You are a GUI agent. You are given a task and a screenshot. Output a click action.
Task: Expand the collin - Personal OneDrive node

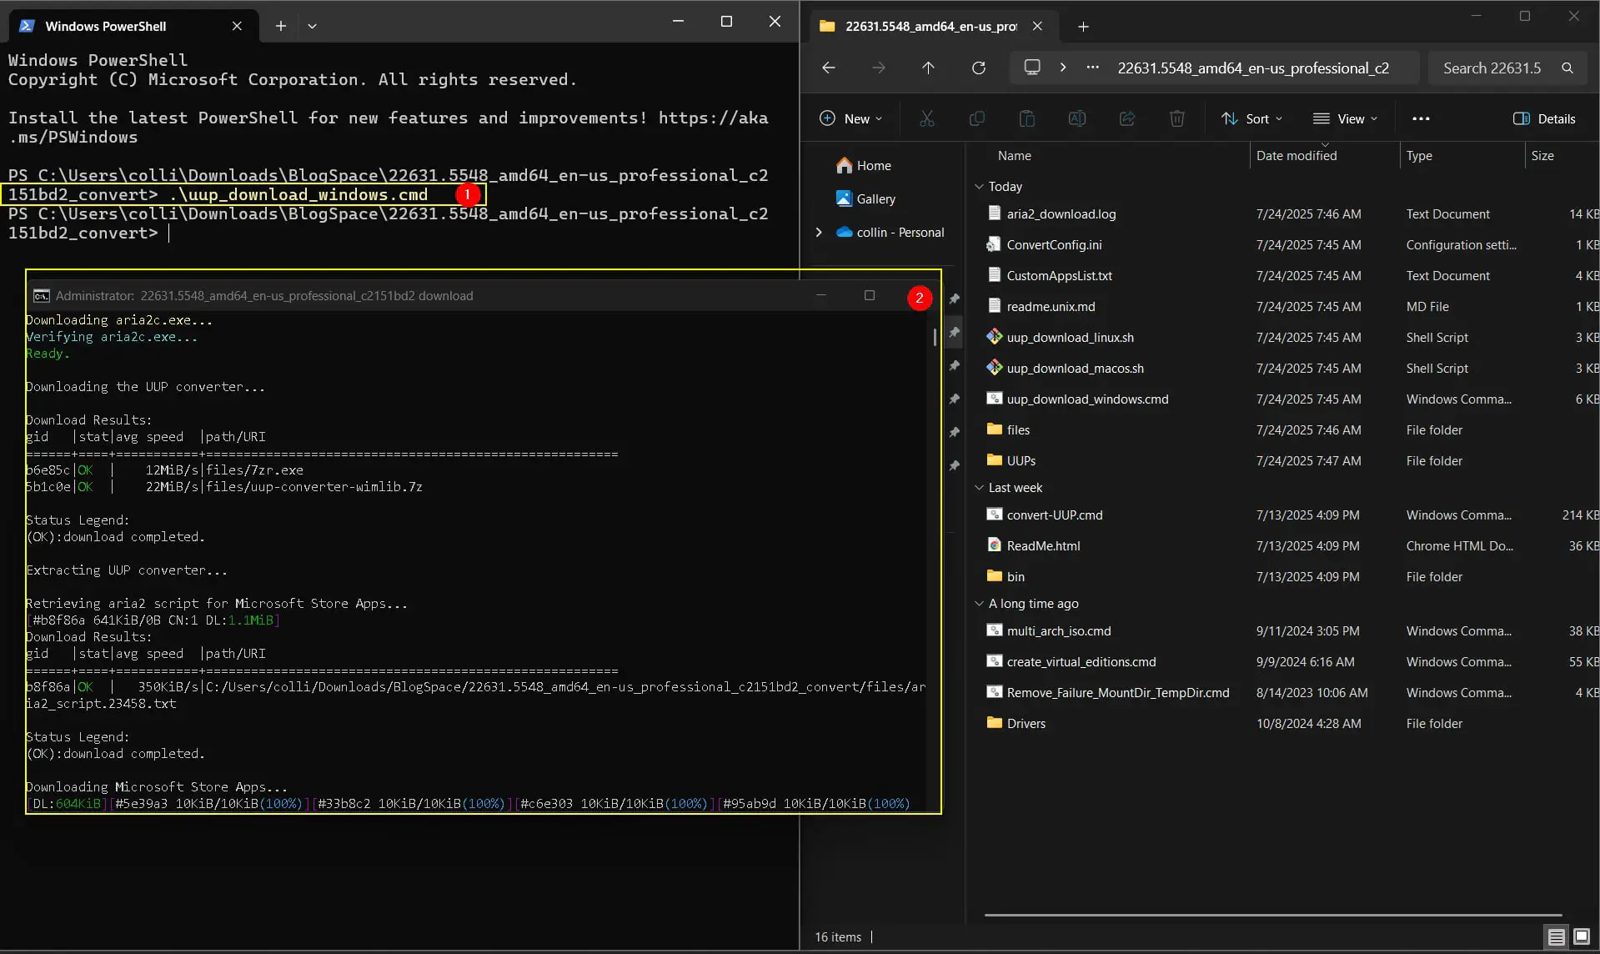pyautogui.click(x=818, y=232)
